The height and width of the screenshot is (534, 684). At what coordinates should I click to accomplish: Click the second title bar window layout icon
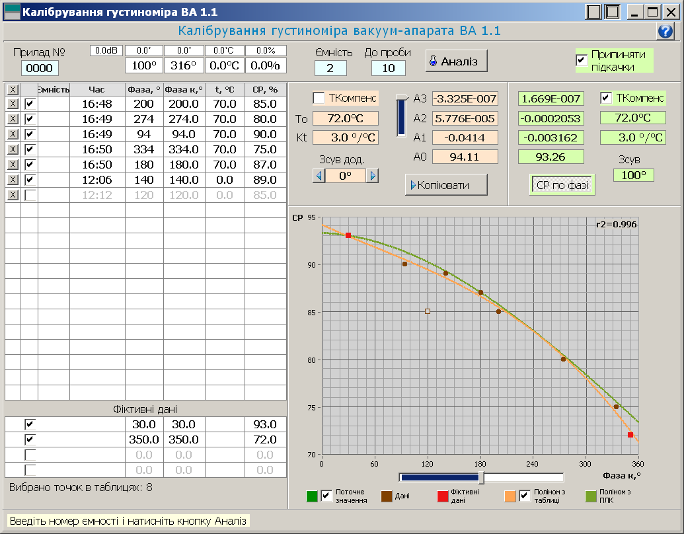tap(613, 12)
